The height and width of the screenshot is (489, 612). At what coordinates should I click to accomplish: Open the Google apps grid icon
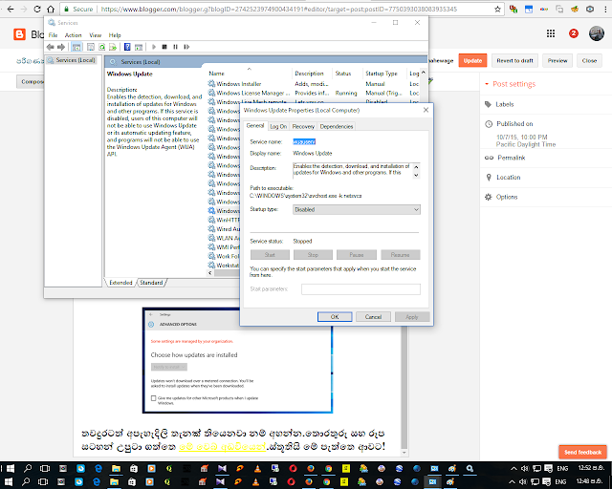click(551, 33)
